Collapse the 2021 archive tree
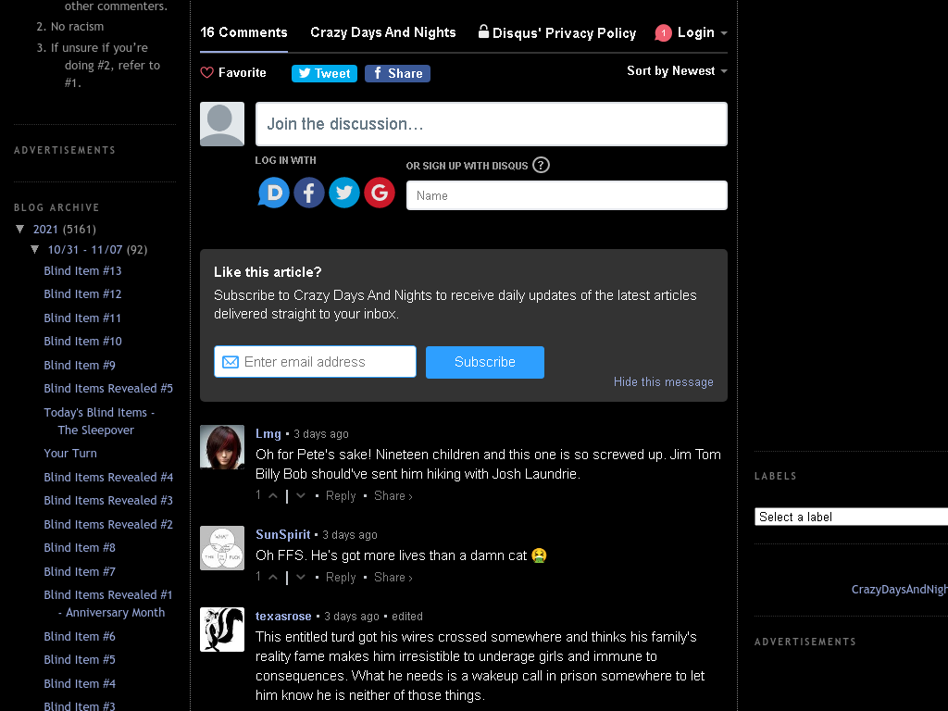Image resolution: width=948 pixels, height=711 pixels. click(20, 229)
